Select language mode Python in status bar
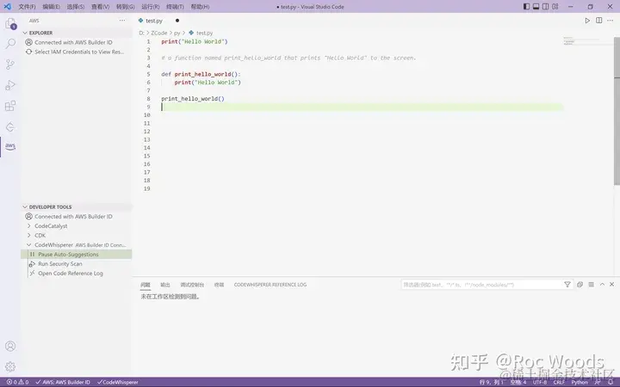 coord(580,382)
